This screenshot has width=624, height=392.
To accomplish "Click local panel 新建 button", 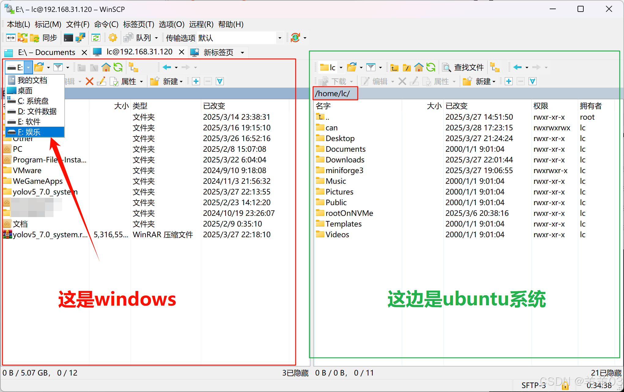I will click(166, 82).
